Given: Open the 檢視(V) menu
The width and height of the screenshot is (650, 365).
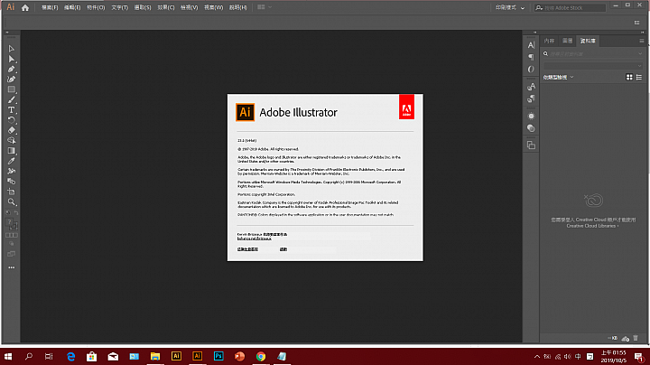Looking at the screenshot, I should tap(189, 7).
